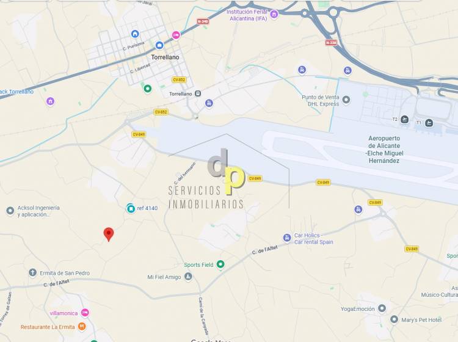Click the Torrellano train station icon

198,94
